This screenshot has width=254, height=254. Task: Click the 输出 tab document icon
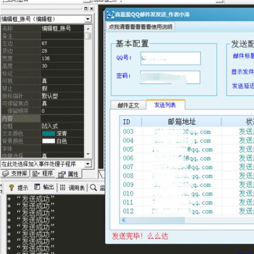coord(37,187)
